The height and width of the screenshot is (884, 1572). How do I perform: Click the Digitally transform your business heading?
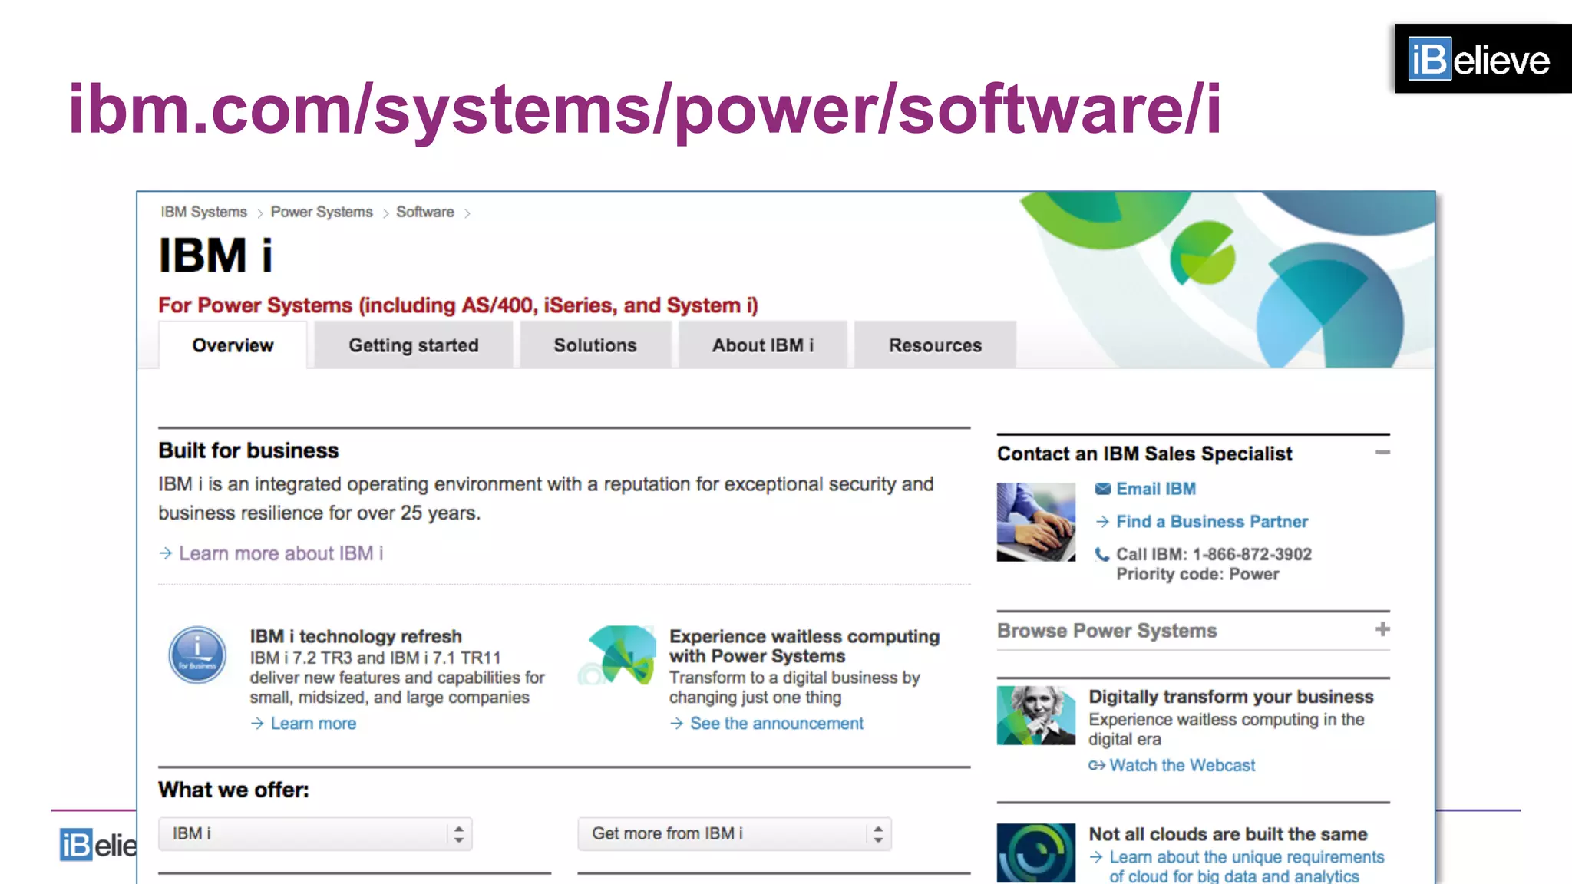[x=1231, y=697]
